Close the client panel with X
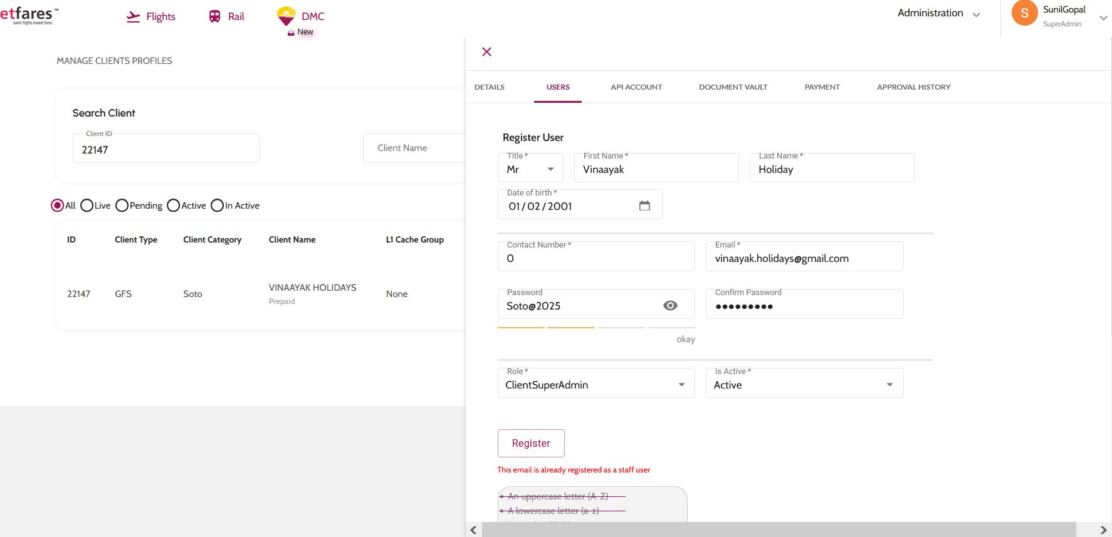The width and height of the screenshot is (1112, 537). click(486, 52)
